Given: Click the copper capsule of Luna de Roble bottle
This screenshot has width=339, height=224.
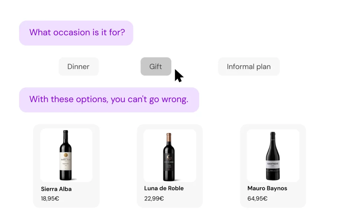Looking at the screenshot, I should [169, 137].
